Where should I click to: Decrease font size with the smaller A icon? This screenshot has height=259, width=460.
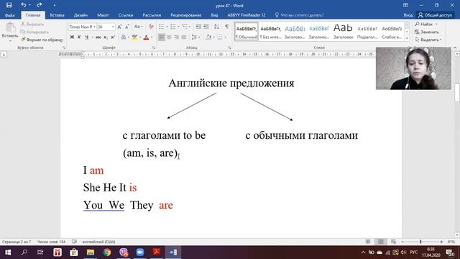127,27
